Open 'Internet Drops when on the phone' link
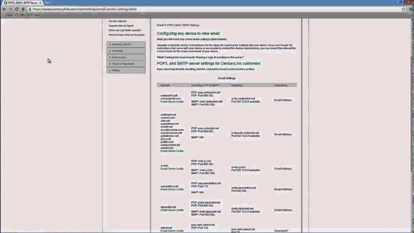This screenshot has width=414, height=233. (126, 35)
